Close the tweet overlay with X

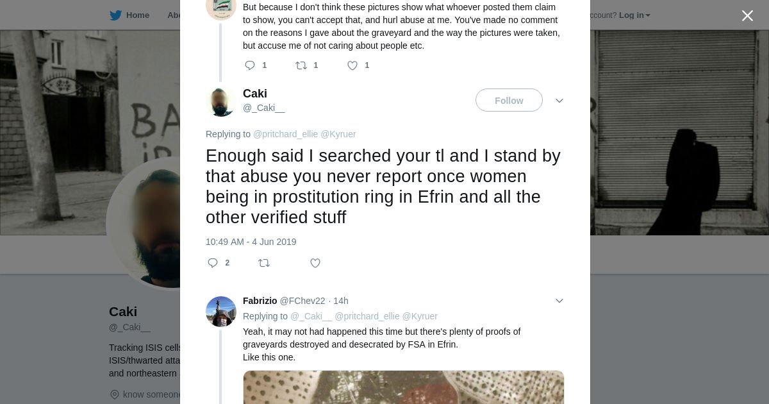tap(747, 16)
